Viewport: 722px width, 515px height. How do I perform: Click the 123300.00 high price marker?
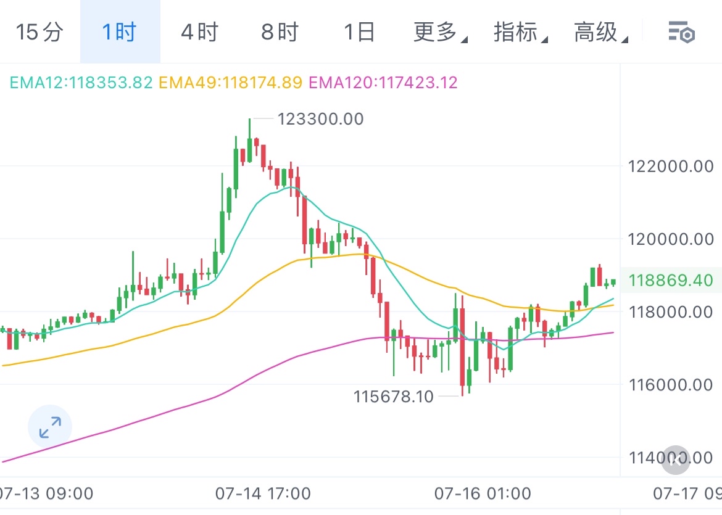[320, 118]
